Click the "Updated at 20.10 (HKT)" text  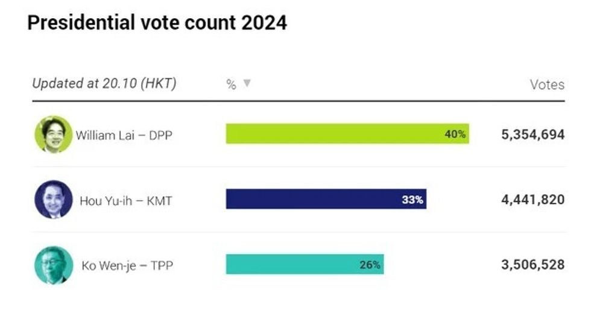(x=104, y=84)
